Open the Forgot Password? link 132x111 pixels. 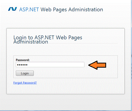[x=25, y=83]
